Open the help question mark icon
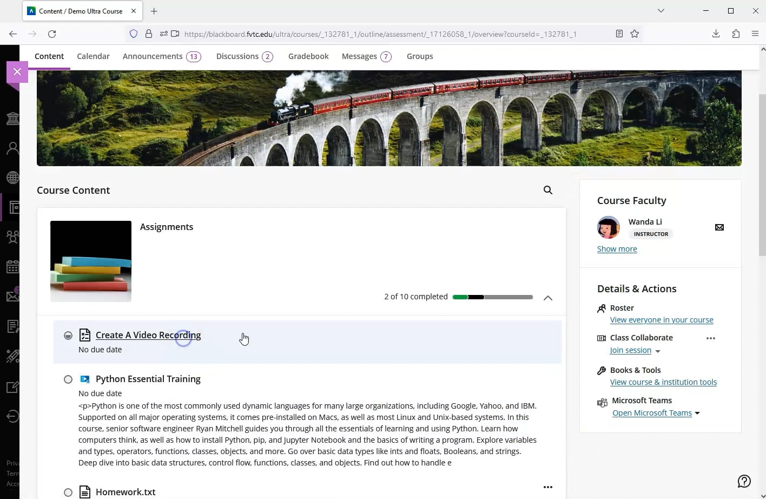766x499 pixels. coord(744,481)
